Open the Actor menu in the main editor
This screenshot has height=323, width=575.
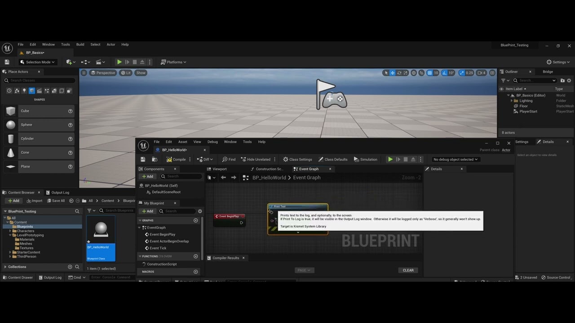111,44
